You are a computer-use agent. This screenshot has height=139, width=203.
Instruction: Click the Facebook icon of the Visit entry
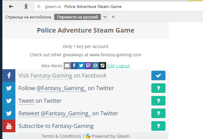9,75
